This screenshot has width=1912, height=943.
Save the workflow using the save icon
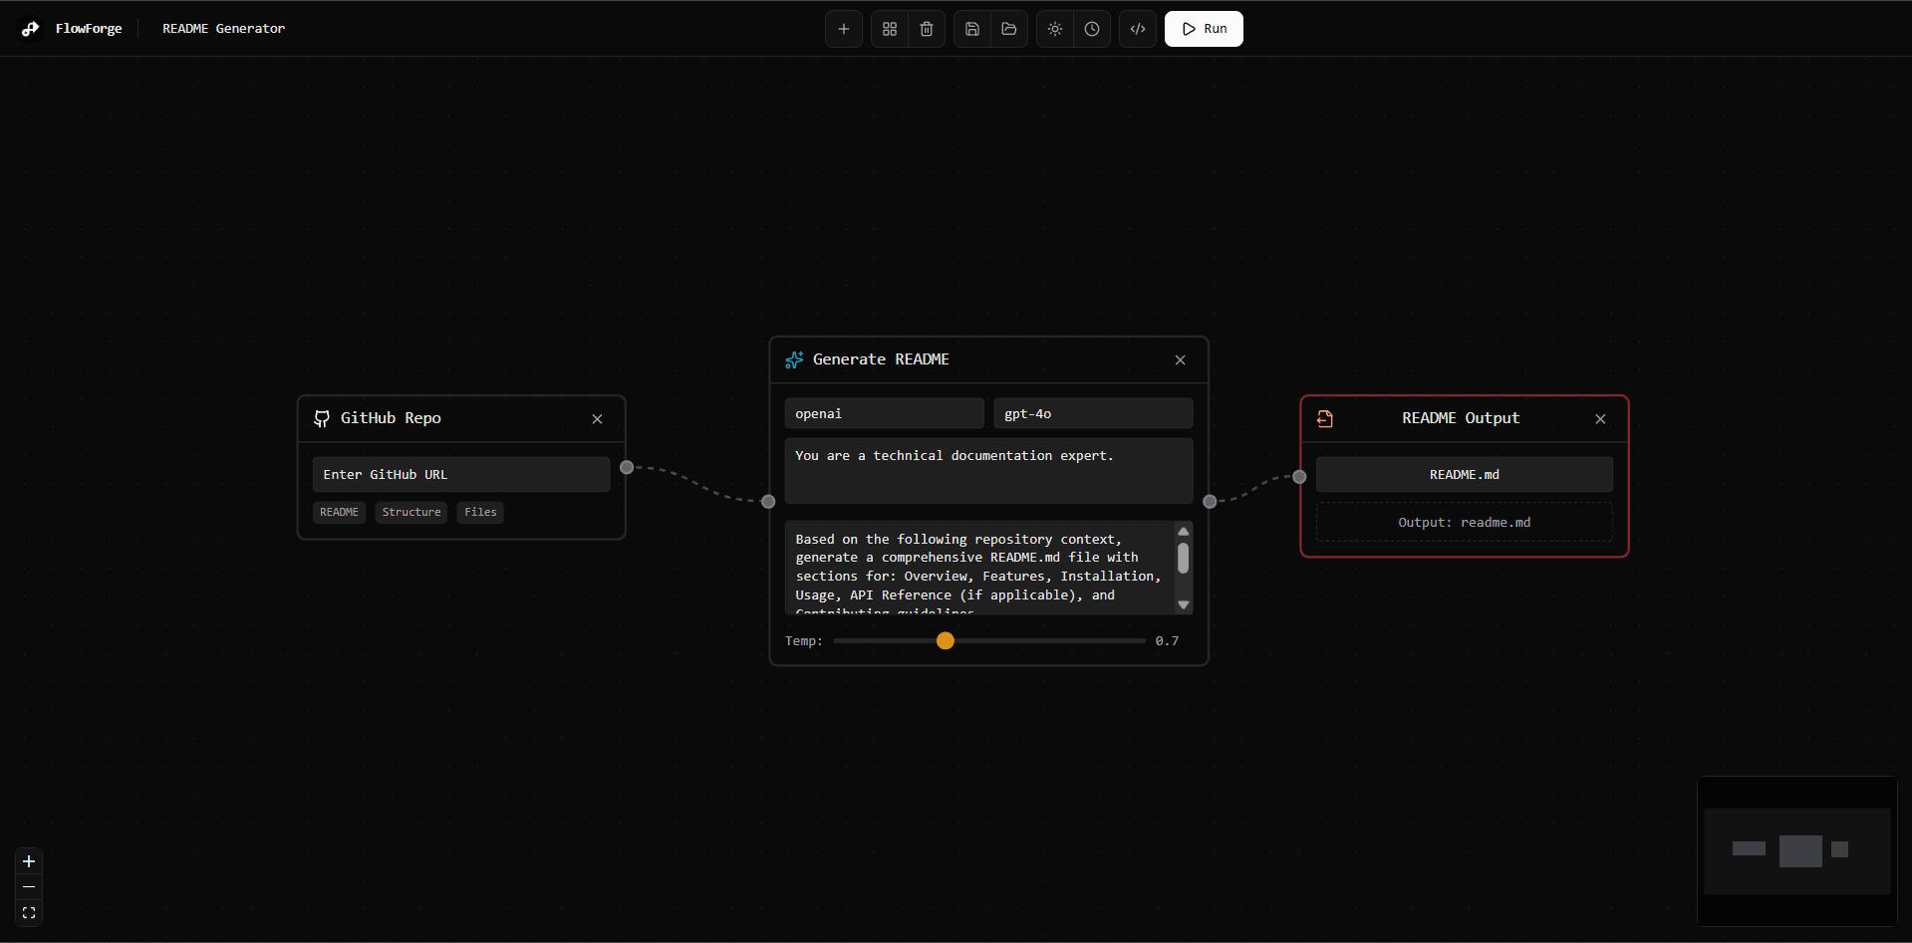click(x=971, y=29)
